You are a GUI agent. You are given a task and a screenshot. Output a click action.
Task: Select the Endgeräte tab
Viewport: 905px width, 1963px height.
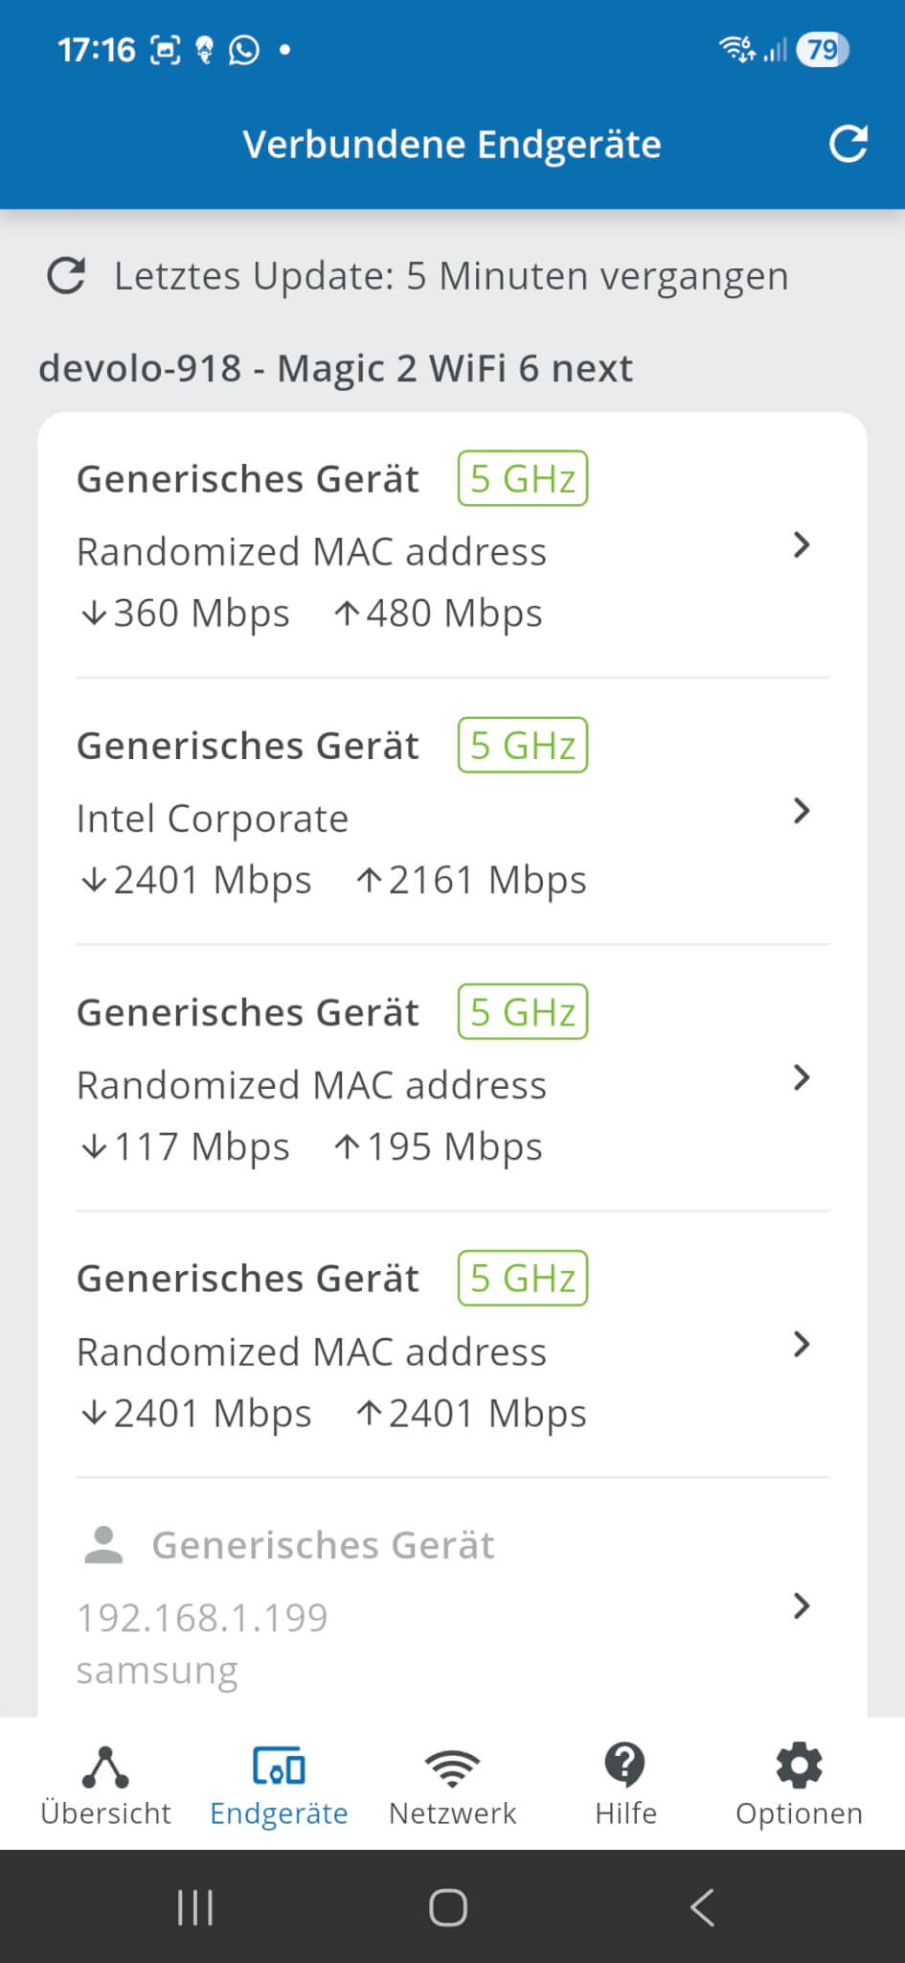coord(279,1785)
